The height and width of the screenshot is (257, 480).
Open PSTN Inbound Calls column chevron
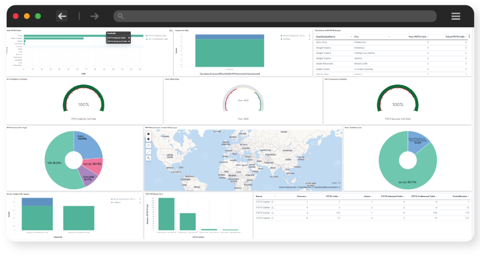[404, 196]
